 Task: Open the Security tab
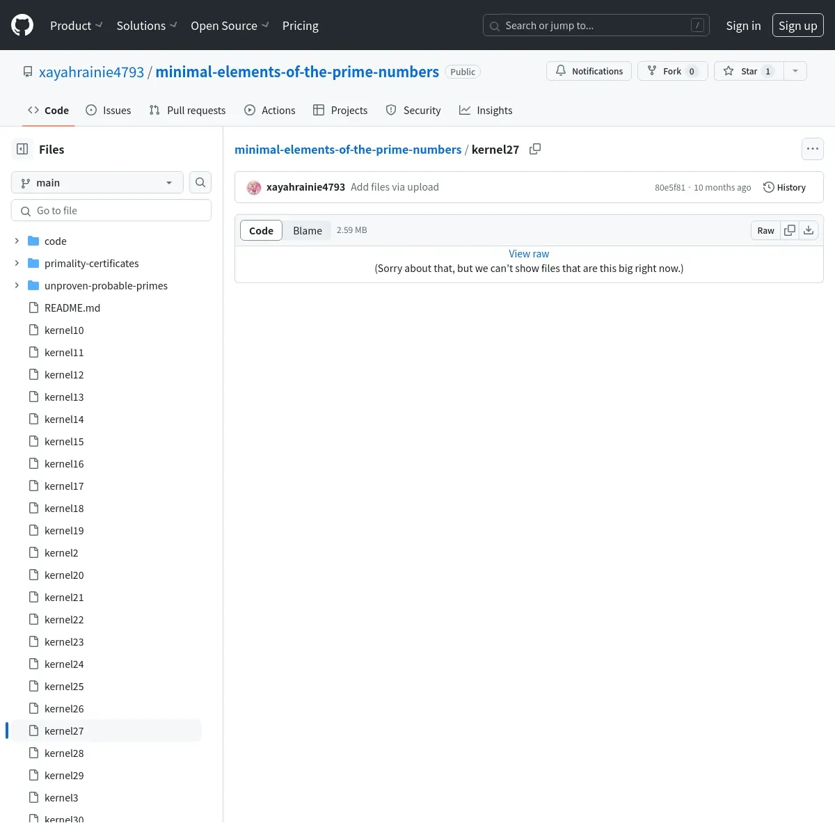(413, 110)
